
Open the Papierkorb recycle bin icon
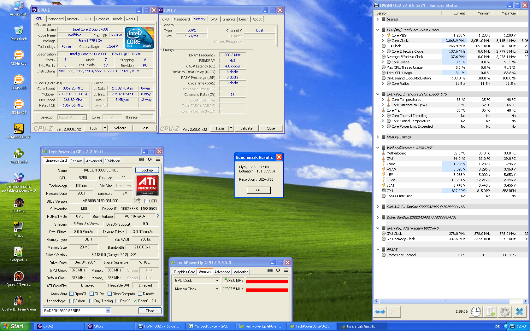click(19, 33)
